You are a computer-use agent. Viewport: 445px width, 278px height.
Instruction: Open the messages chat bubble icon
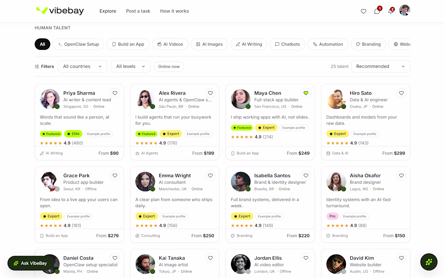click(x=377, y=11)
